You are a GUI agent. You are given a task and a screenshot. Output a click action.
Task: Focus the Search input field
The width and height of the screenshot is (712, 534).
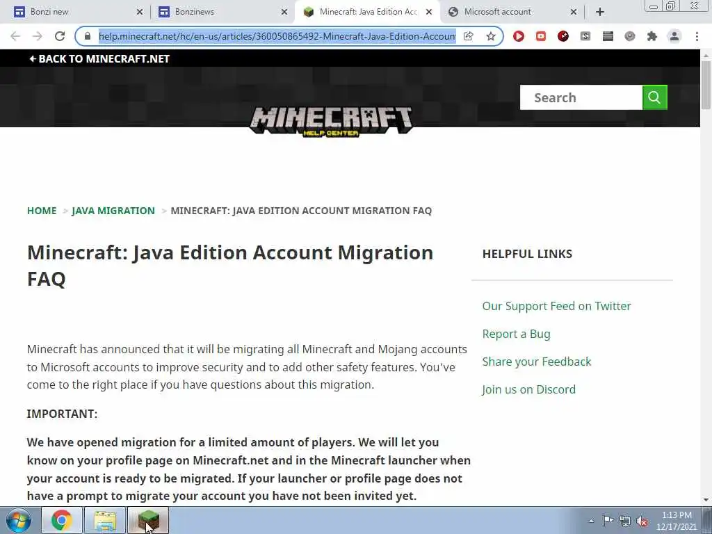tap(581, 97)
